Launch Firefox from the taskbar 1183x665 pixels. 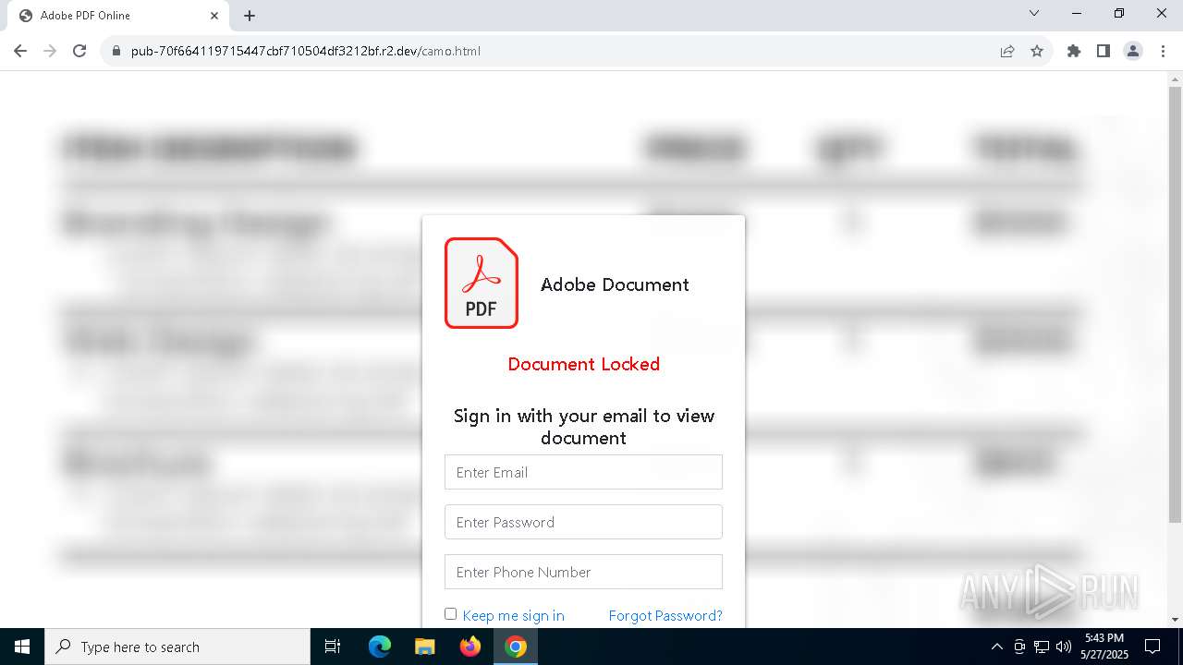point(470,647)
